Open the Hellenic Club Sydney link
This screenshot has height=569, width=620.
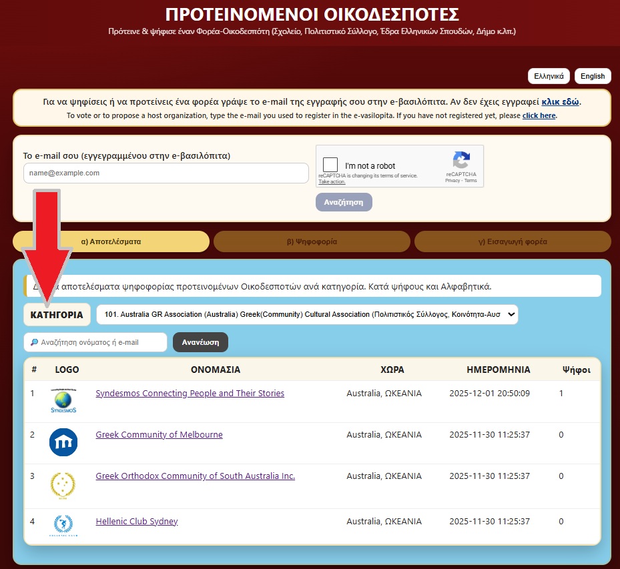137,522
